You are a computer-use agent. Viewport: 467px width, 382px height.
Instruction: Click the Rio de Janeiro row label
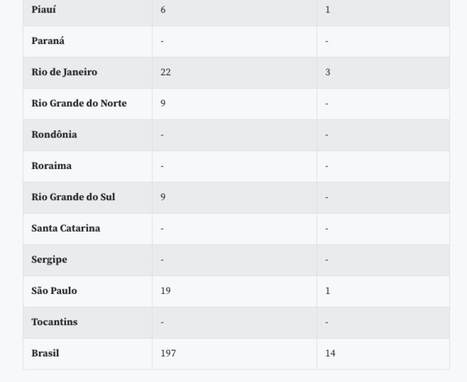click(x=64, y=72)
